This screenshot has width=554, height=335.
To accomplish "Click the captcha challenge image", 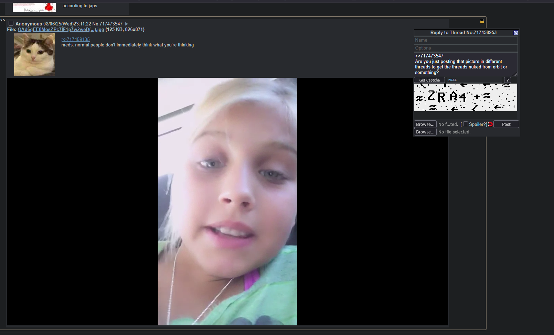I will [465, 97].
